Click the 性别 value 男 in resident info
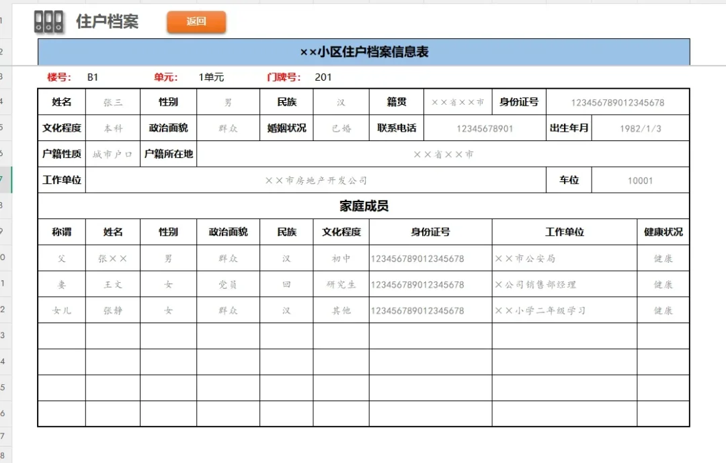This screenshot has width=726, height=463. click(x=229, y=102)
